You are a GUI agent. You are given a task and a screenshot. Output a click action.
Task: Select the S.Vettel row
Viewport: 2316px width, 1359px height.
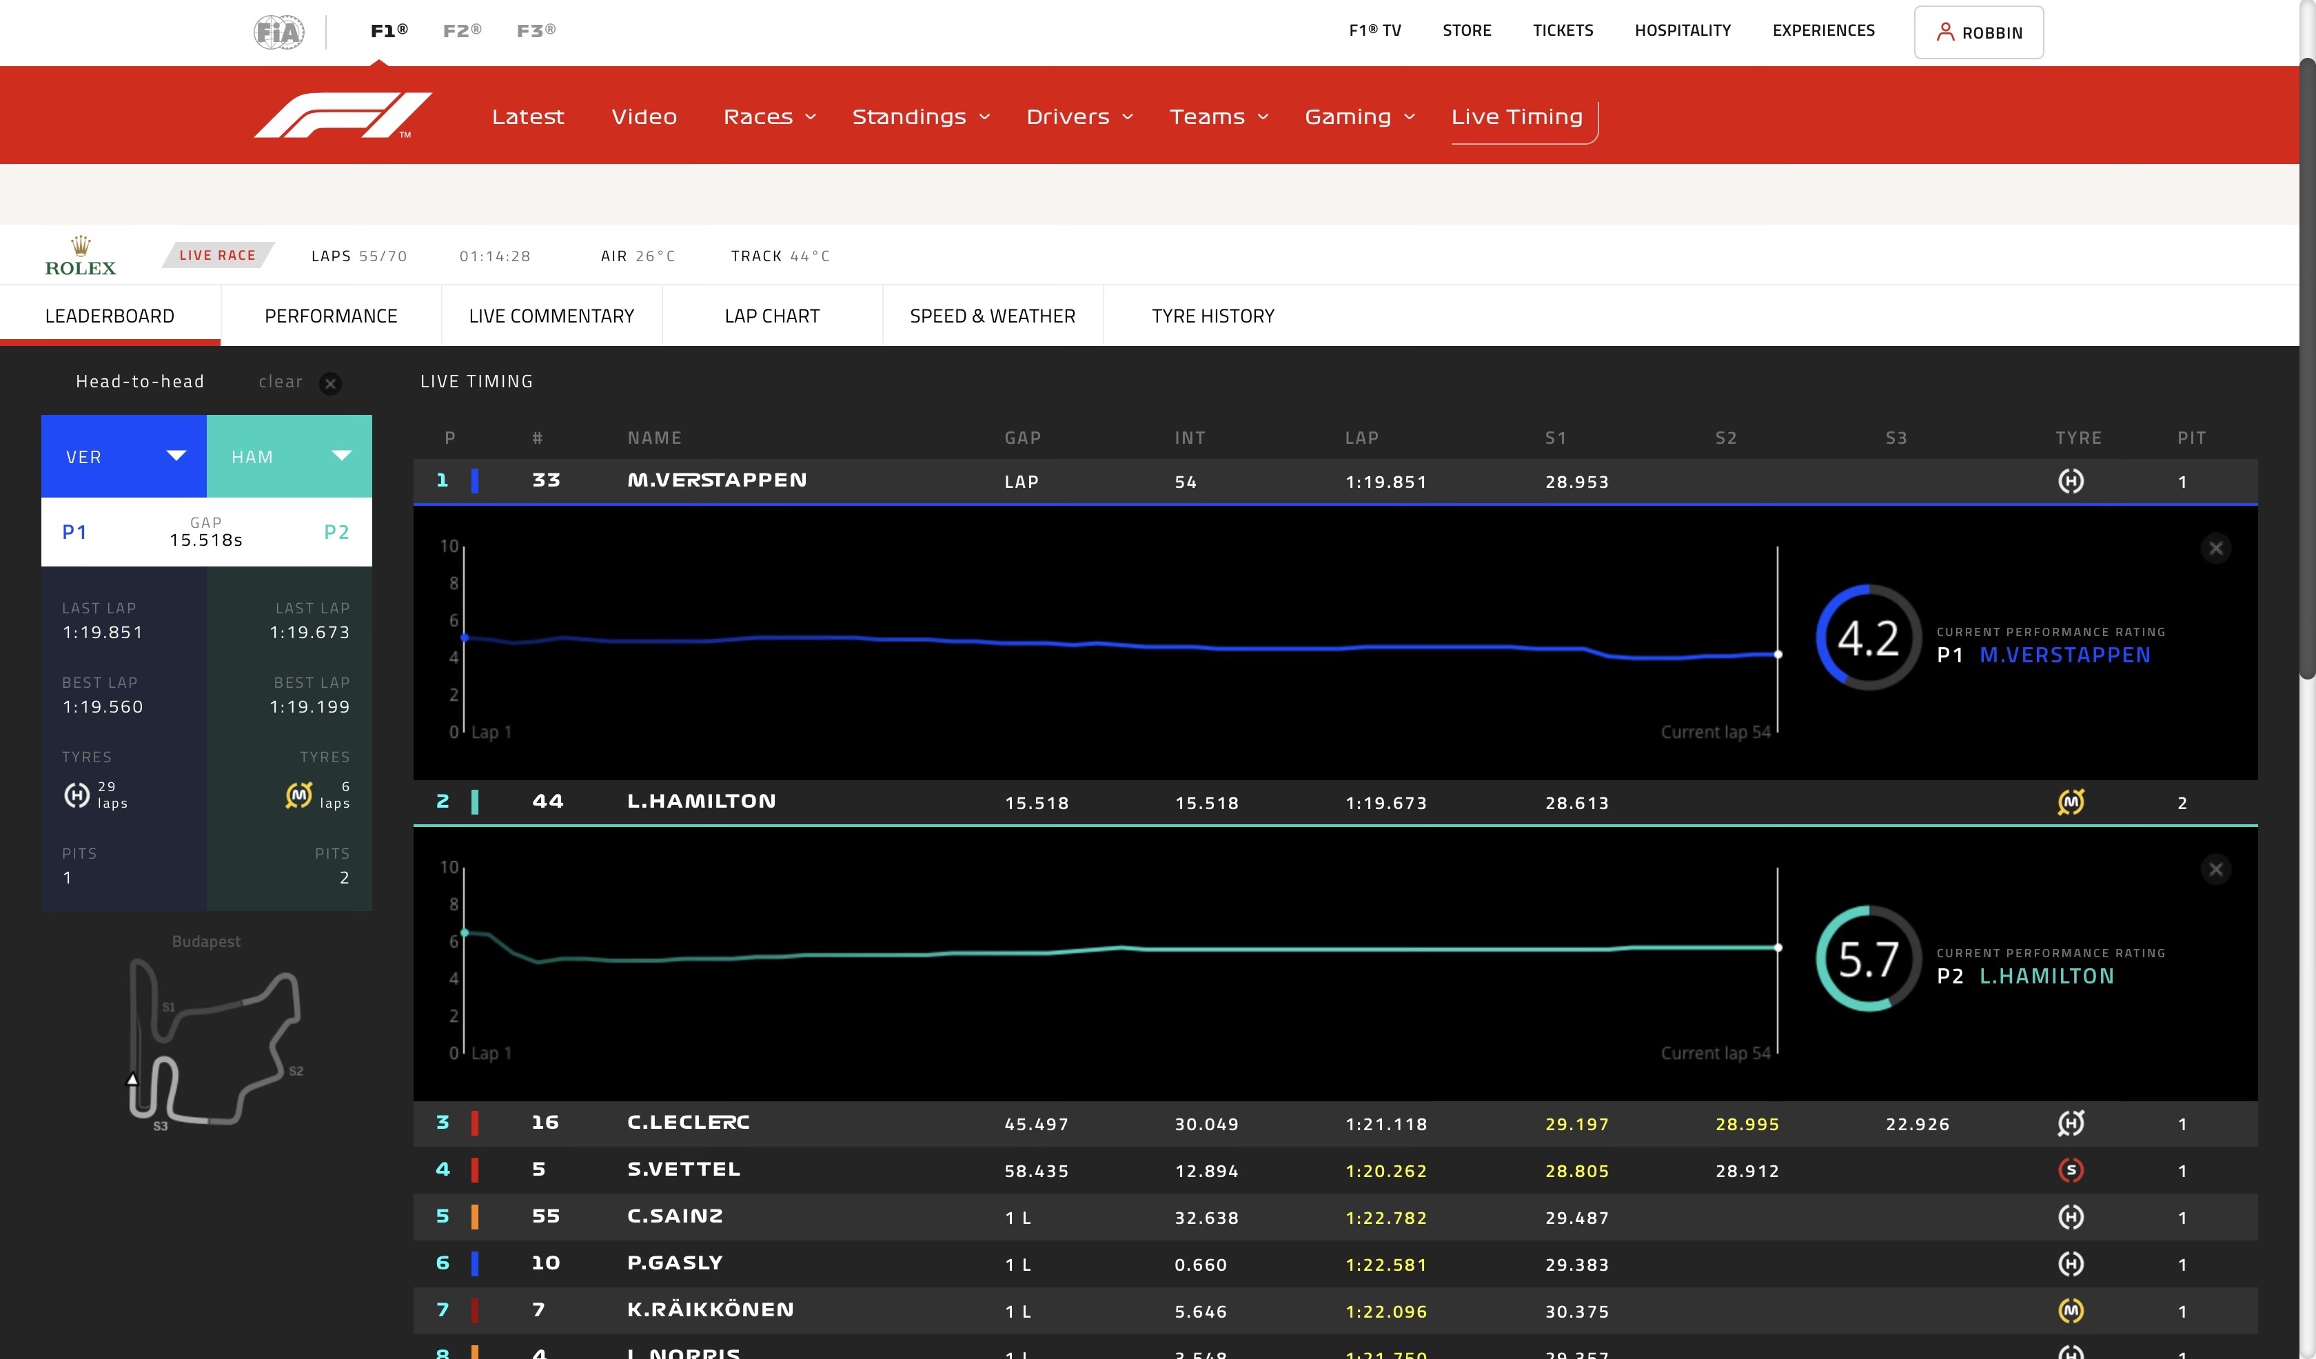coord(1335,1169)
